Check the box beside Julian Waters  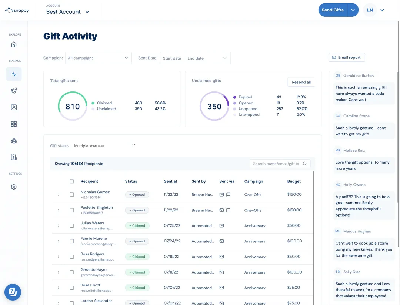(72, 226)
